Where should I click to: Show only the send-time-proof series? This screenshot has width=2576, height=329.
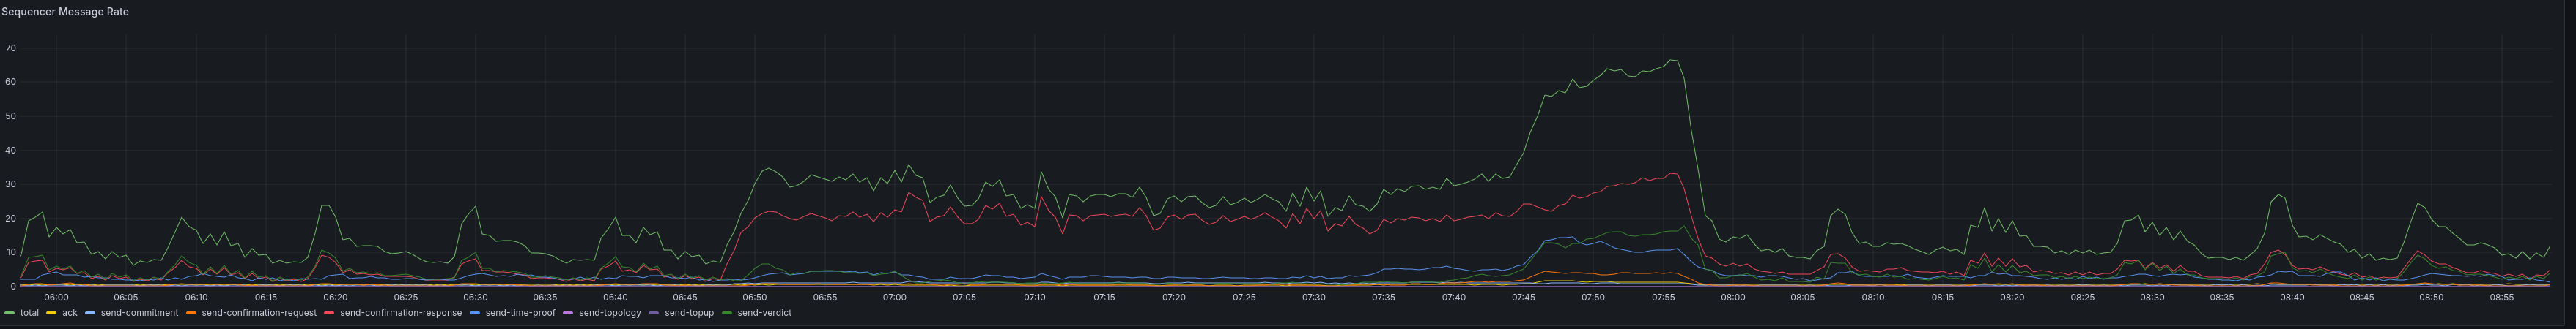[520, 313]
